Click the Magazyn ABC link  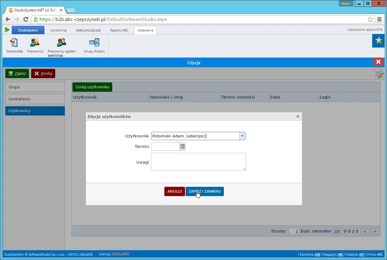coord(340,254)
